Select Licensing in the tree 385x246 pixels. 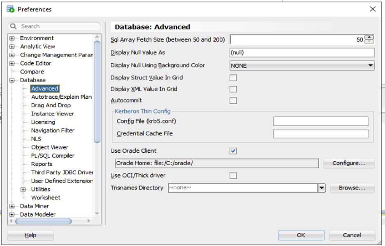(43, 122)
